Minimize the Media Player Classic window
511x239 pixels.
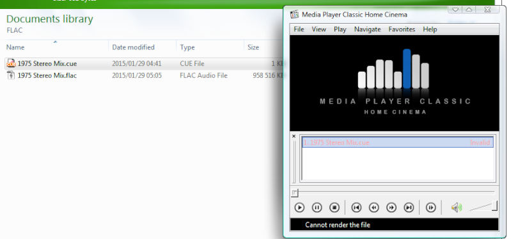click(x=455, y=10)
